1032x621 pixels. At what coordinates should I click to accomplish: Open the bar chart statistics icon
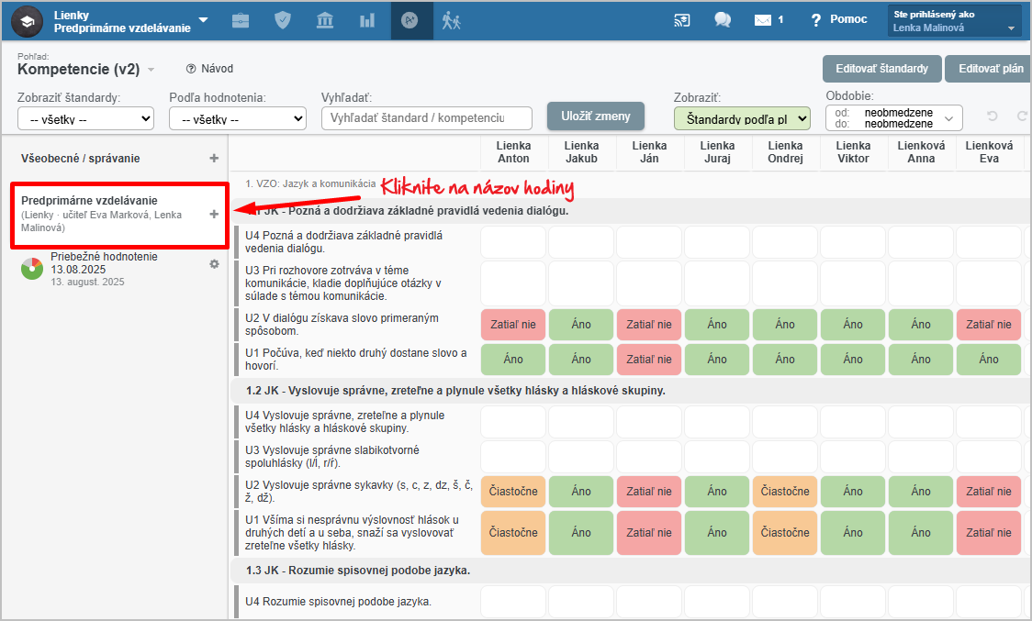coord(367,20)
